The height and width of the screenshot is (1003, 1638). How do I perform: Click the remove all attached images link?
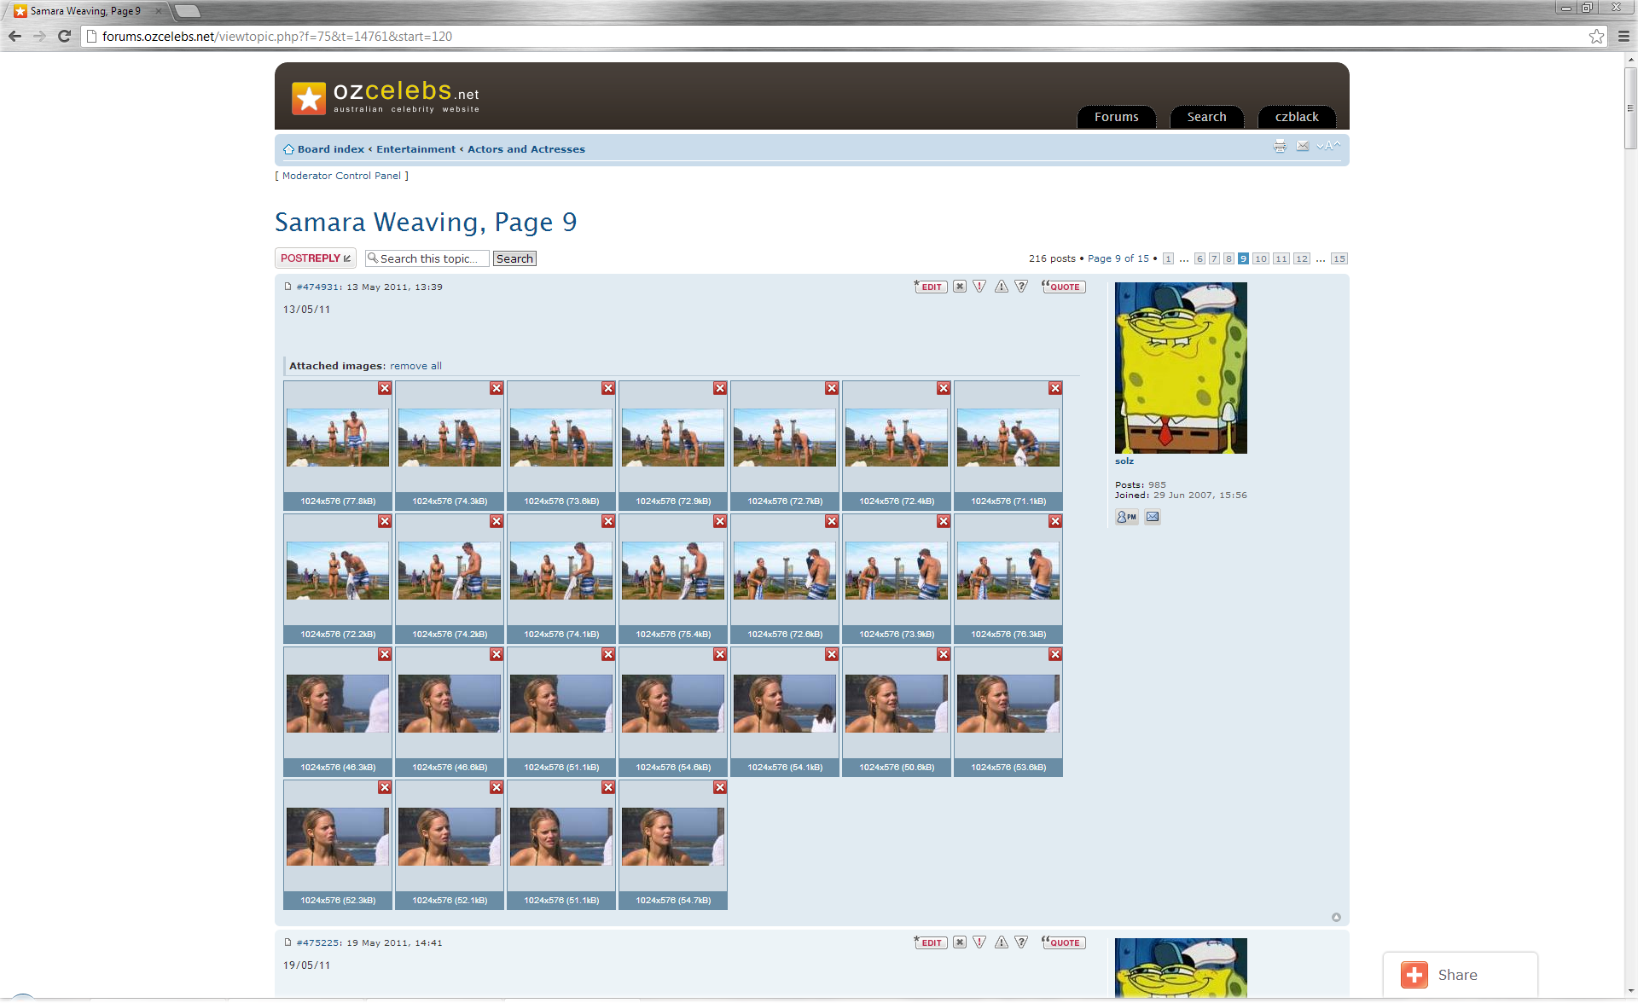[x=415, y=366]
